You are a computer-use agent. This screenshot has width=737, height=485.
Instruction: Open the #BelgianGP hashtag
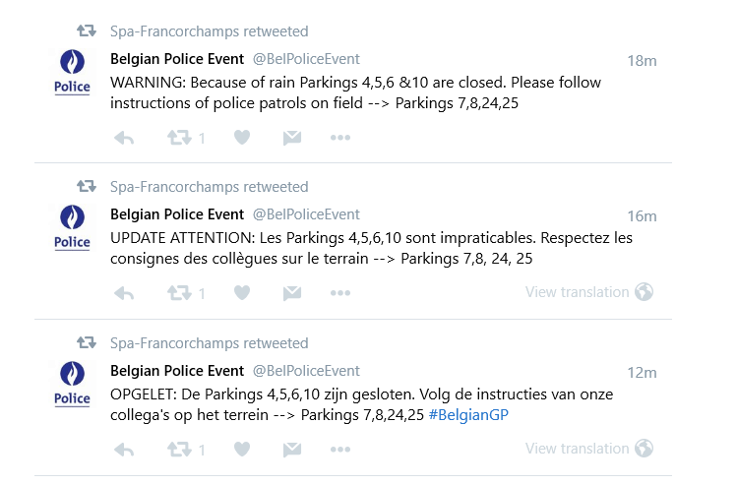[468, 415]
